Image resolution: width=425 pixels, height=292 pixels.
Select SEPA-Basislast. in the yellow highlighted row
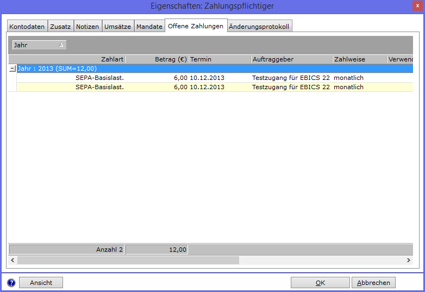(99, 87)
